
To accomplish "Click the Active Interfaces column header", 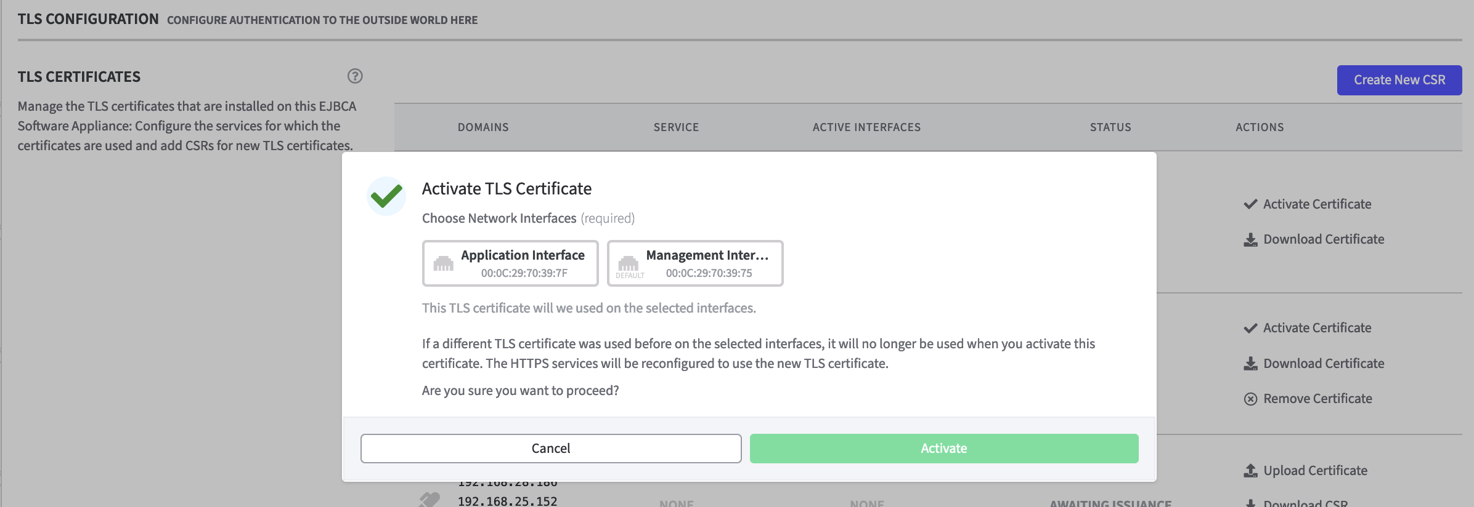I will coord(866,127).
